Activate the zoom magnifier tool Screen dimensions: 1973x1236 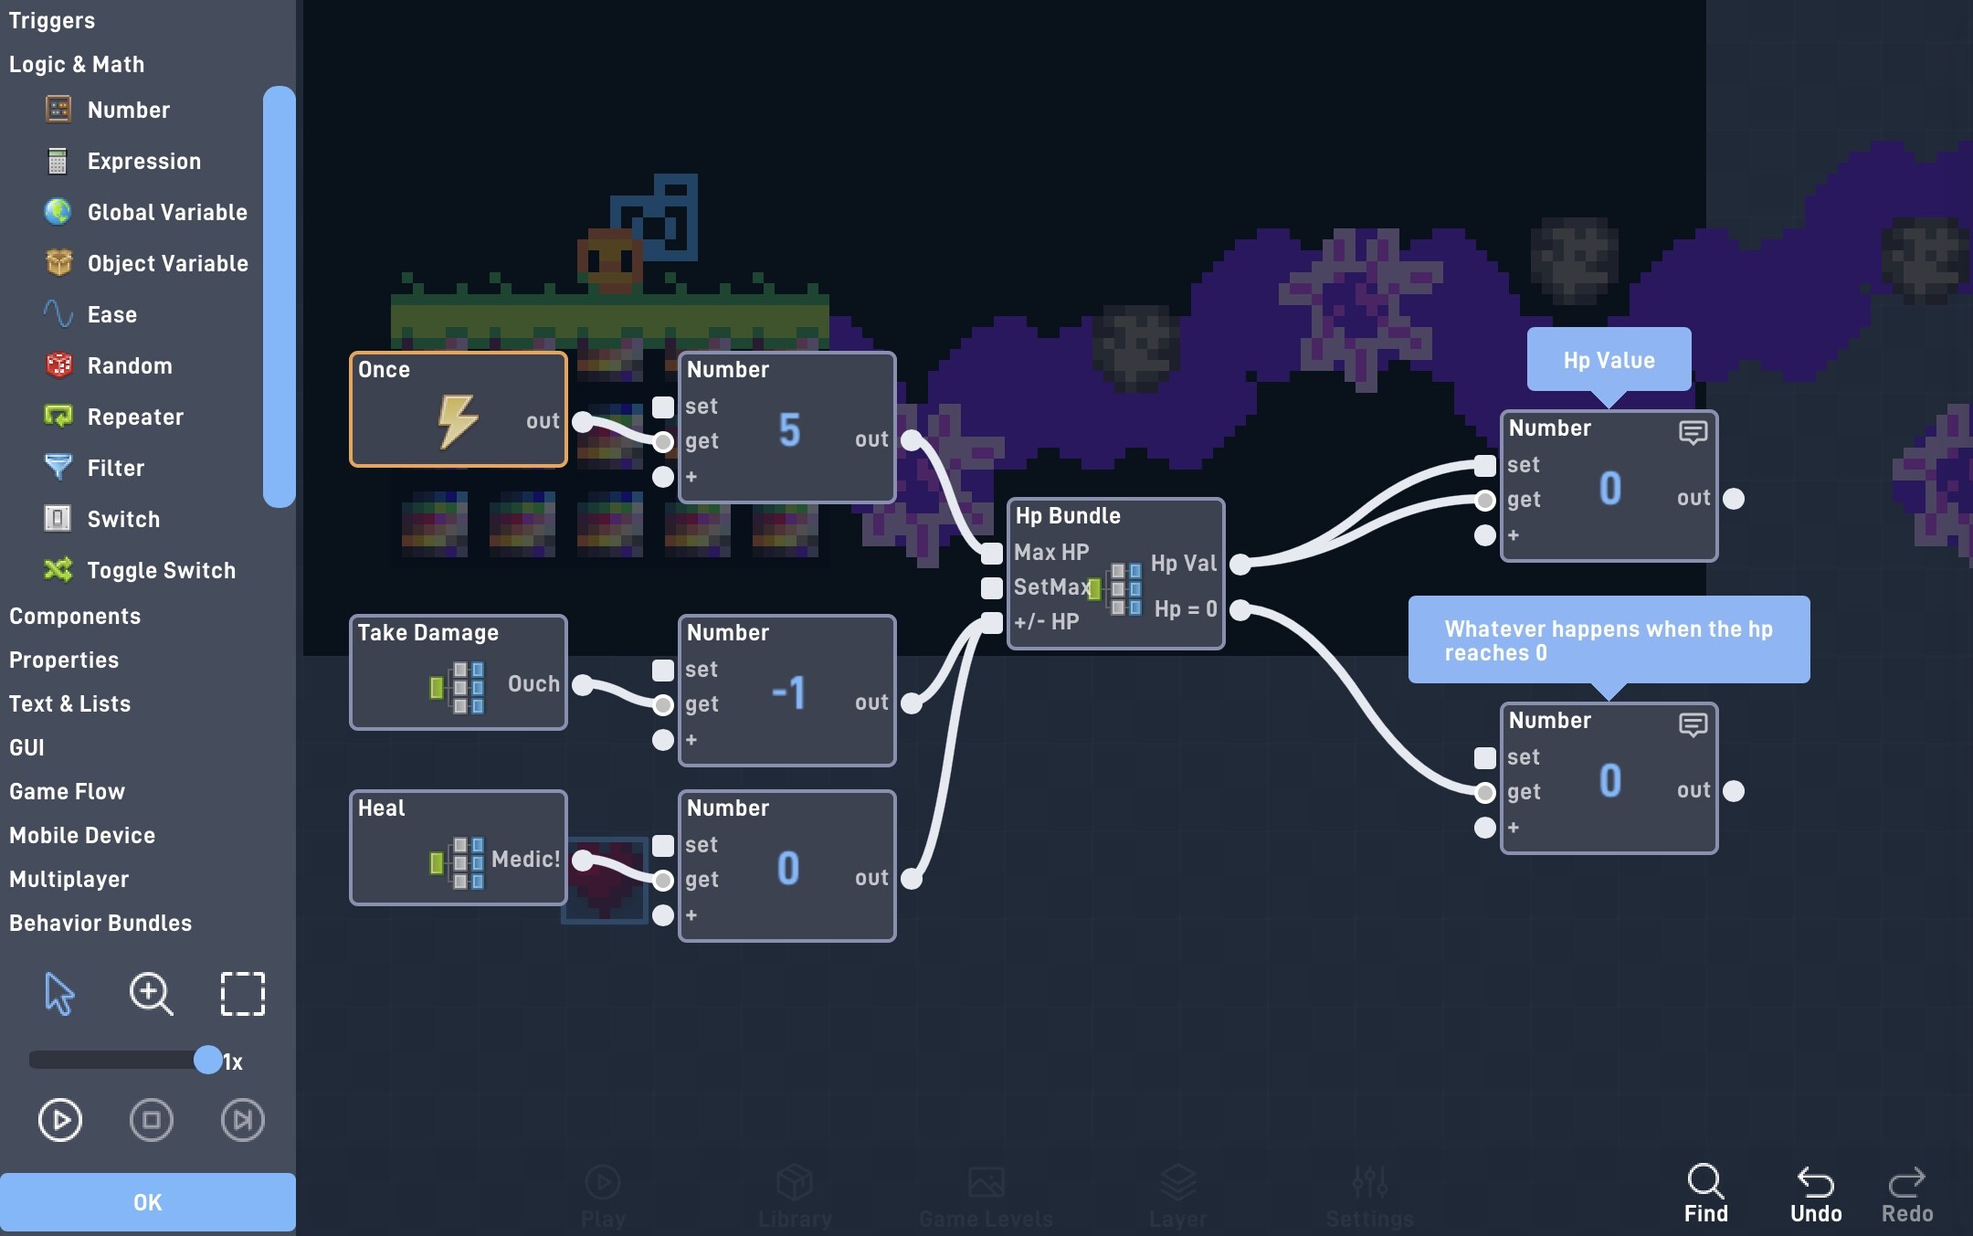[x=151, y=994]
